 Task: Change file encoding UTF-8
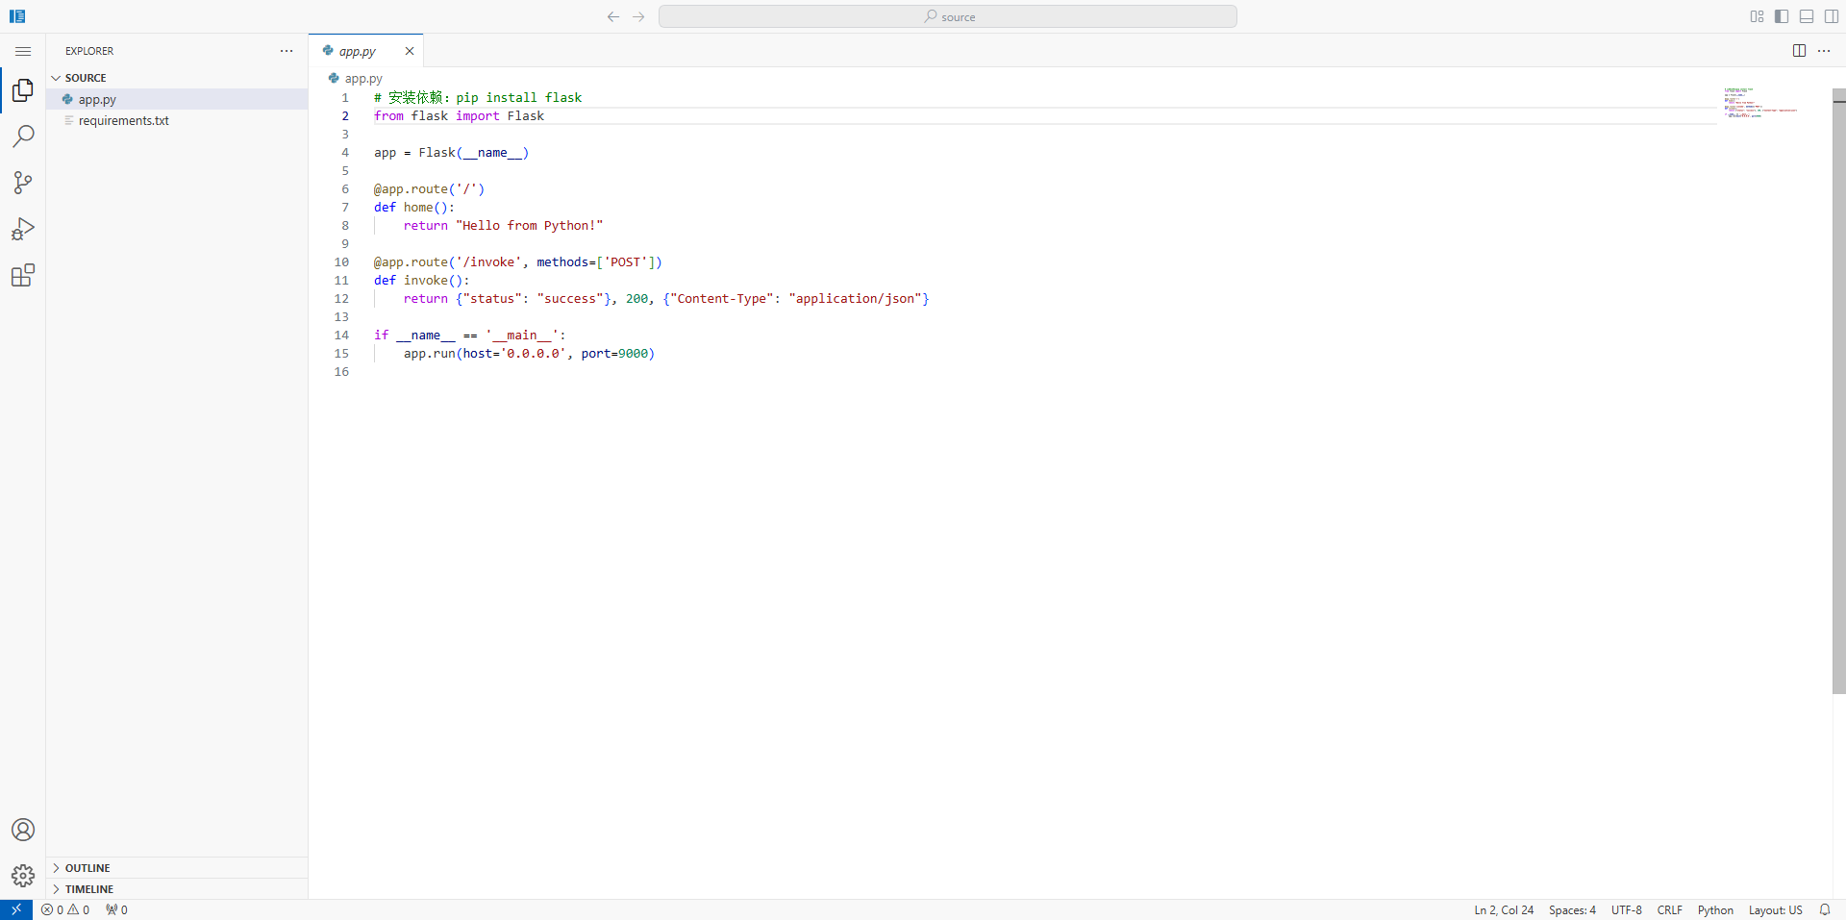click(x=1627, y=909)
